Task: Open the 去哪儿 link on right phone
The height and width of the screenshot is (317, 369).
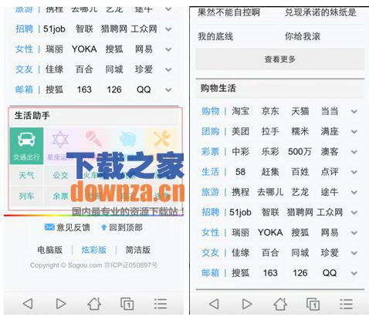Action: [x=270, y=192]
